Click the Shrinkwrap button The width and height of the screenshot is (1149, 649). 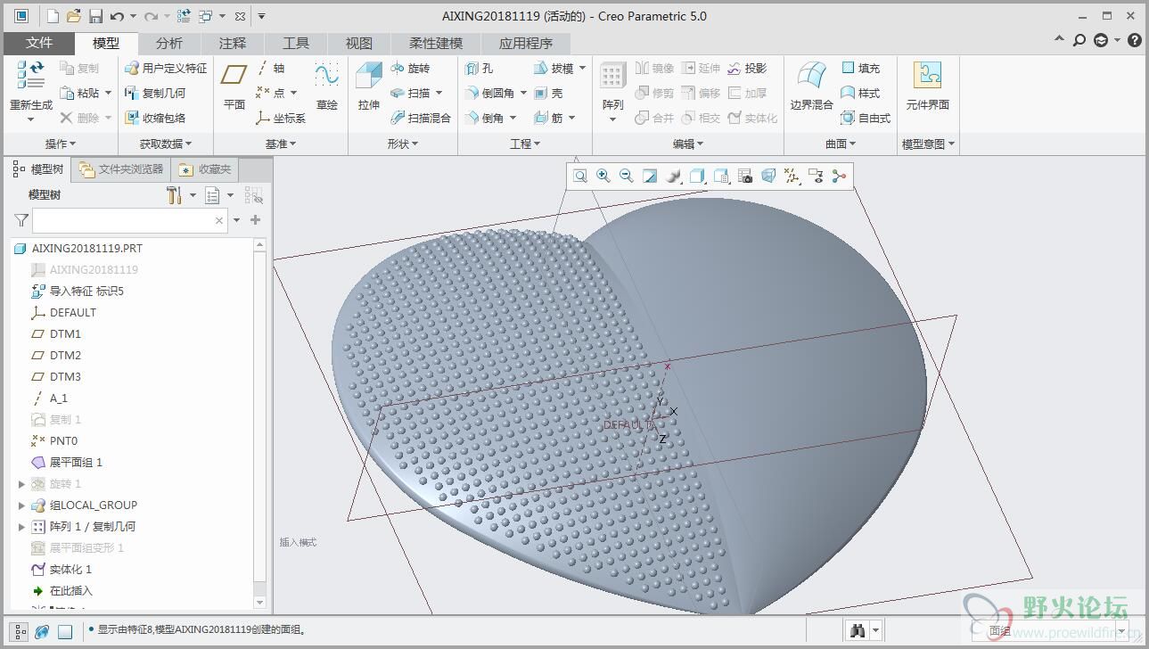155,118
